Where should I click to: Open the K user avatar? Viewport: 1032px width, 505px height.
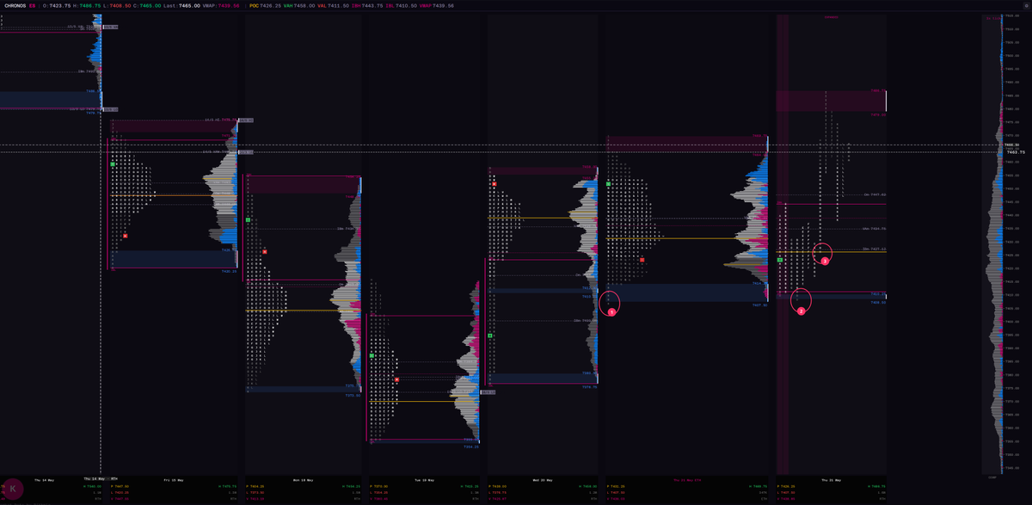(13, 489)
